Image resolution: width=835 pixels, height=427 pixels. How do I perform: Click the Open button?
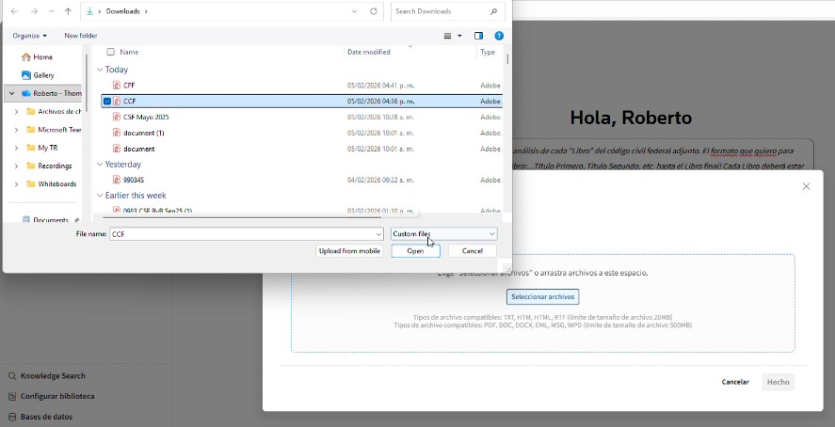click(415, 251)
